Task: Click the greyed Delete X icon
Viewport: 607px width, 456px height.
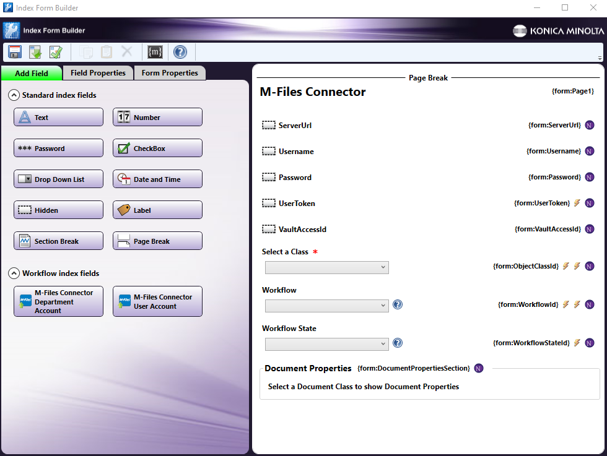Action: (127, 51)
